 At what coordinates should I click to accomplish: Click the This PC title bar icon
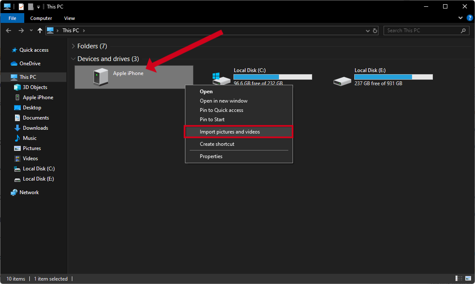click(x=7, y=6)
